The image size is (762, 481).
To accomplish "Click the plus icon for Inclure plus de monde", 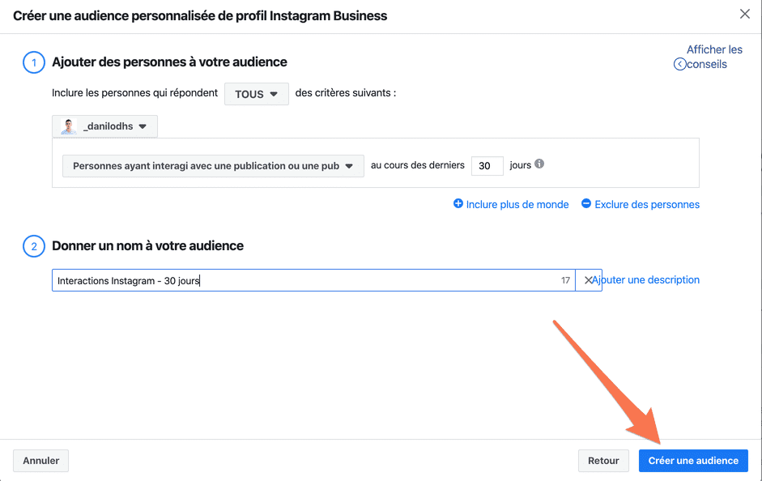I will (458, 203).
